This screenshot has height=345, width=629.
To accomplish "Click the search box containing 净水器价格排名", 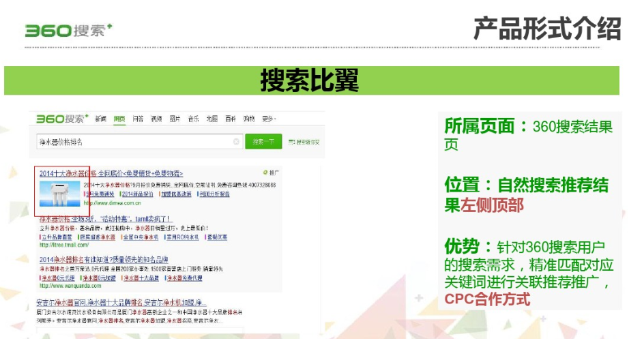I will 139,142.
